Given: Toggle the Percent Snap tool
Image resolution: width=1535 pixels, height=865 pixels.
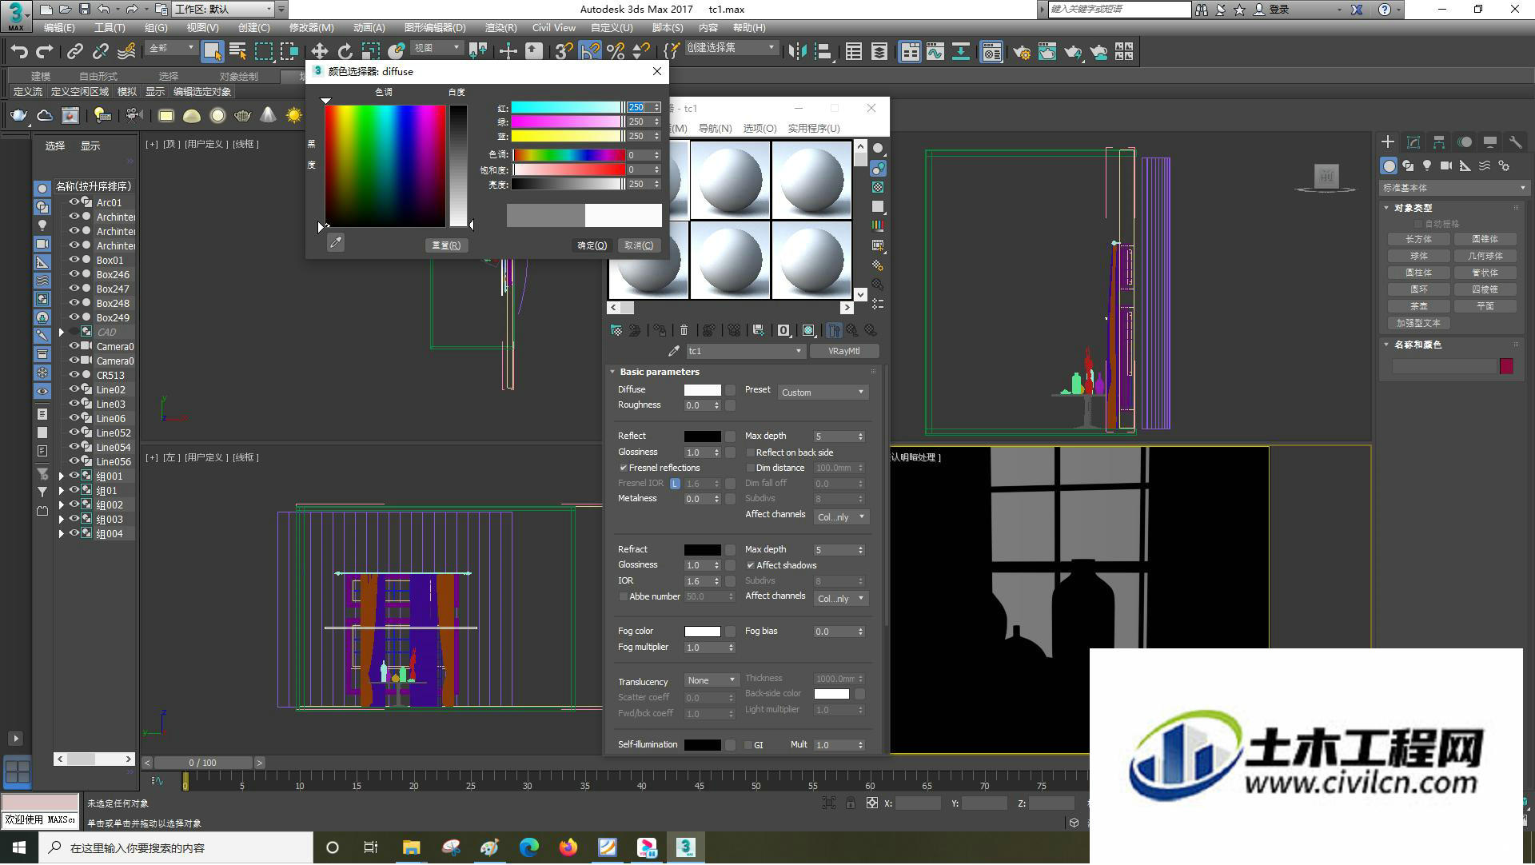Looking at the screenshot, I should [615, 52].
